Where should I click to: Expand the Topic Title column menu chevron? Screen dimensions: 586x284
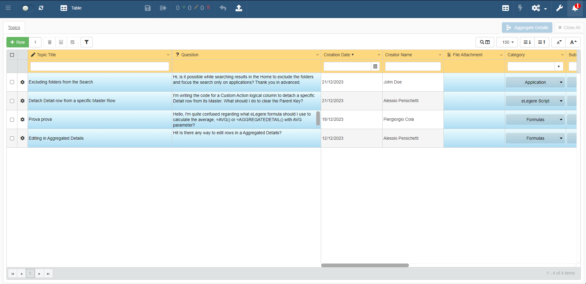point(168,55)
